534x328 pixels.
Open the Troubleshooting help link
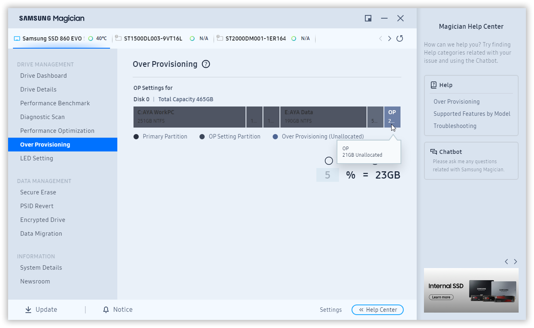click(455, 126)
